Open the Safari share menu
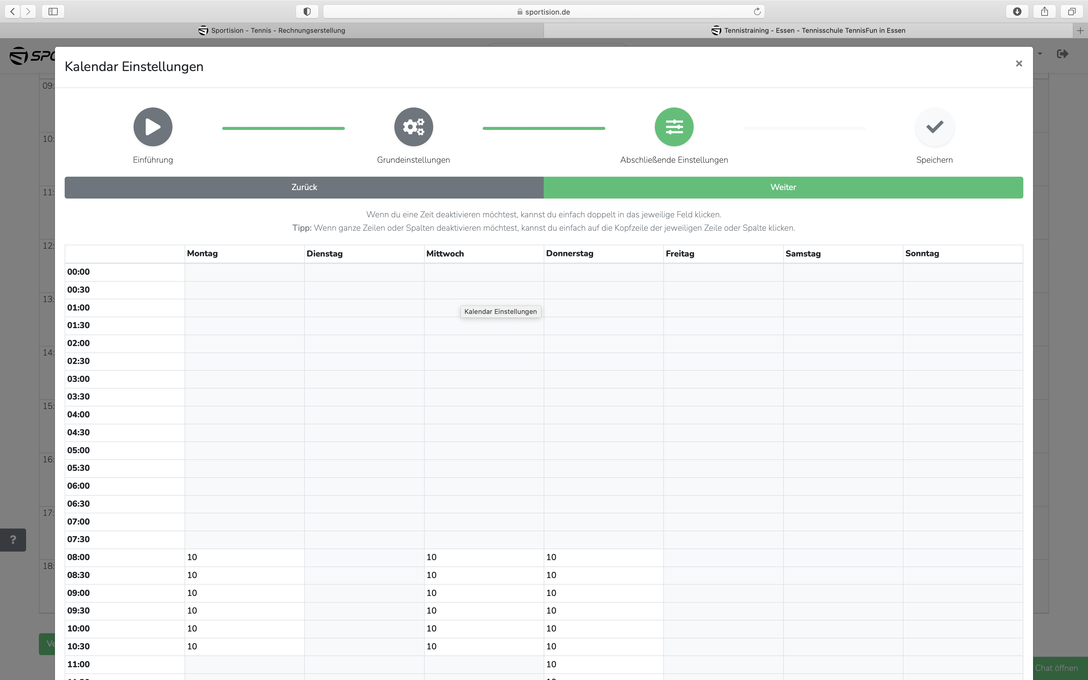The width and height of the screenshot is (1088, 680). [x=1044, y=12]
